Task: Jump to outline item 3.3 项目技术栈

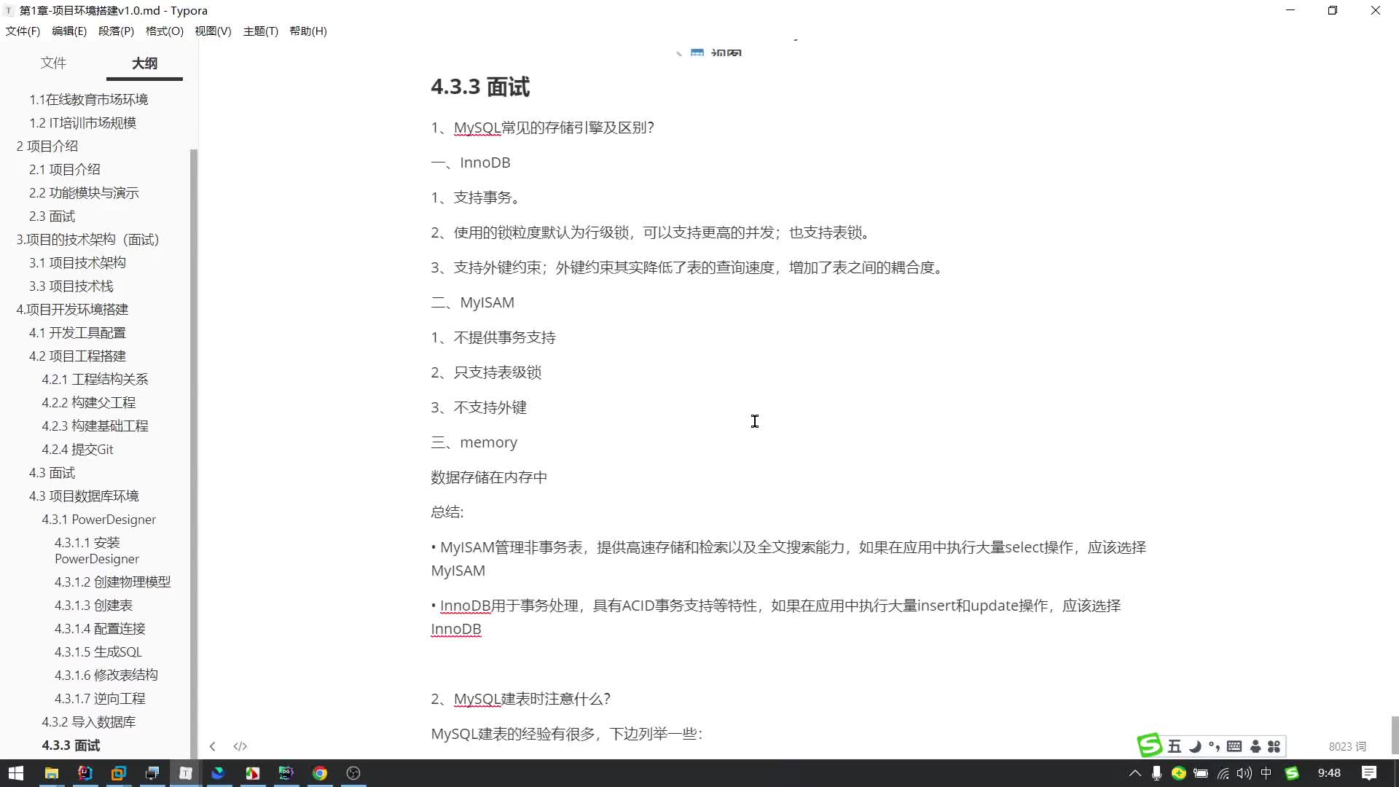Action: click(71, 286)
